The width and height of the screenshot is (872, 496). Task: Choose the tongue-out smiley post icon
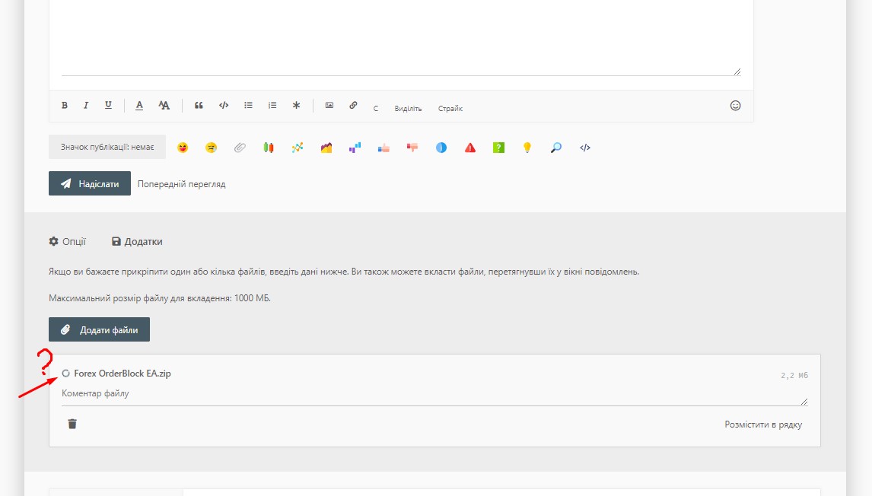[x=183, y=148]
